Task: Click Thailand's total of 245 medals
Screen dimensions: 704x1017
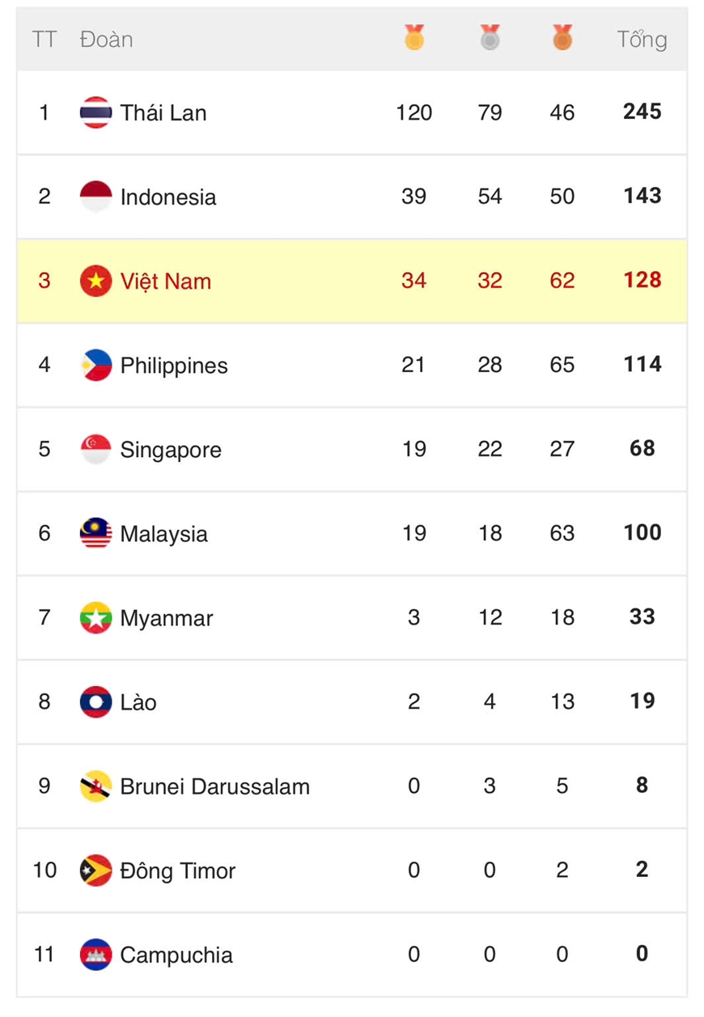Action: 642,112
